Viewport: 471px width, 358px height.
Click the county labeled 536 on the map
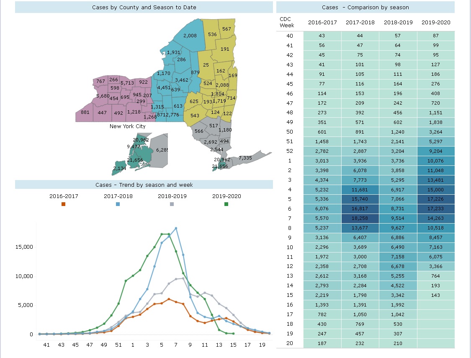tap(212, 34)
